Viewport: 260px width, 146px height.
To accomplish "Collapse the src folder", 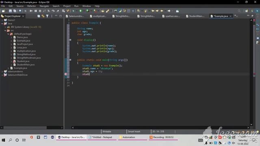I will pyautogui.click(x=5, y=30).
